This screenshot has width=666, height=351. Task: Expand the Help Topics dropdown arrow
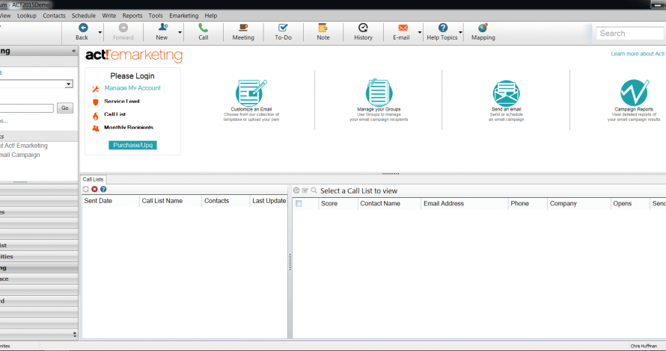[x=460, y=32]
